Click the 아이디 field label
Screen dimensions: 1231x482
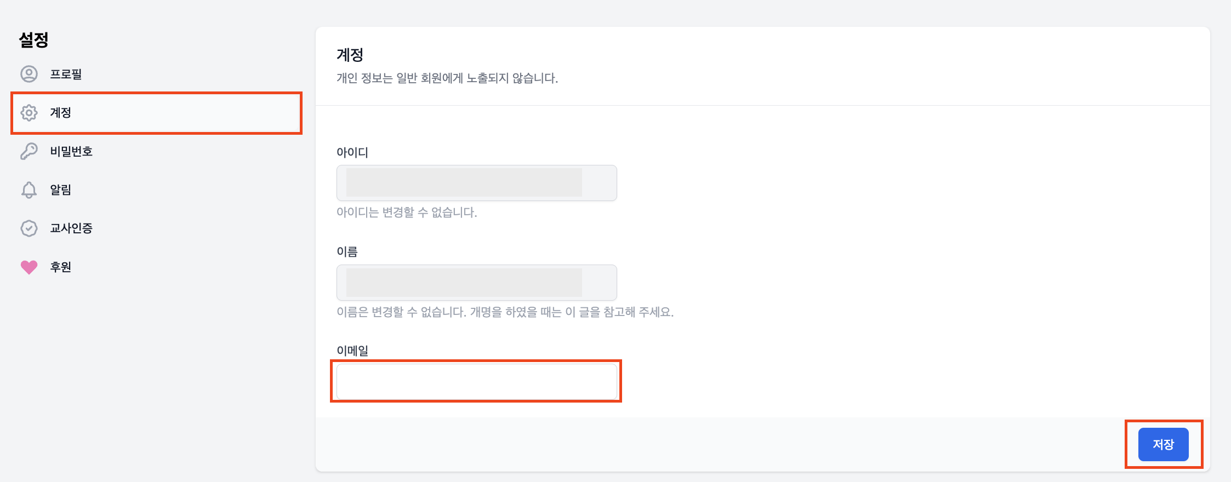click(x=352, y=152)
